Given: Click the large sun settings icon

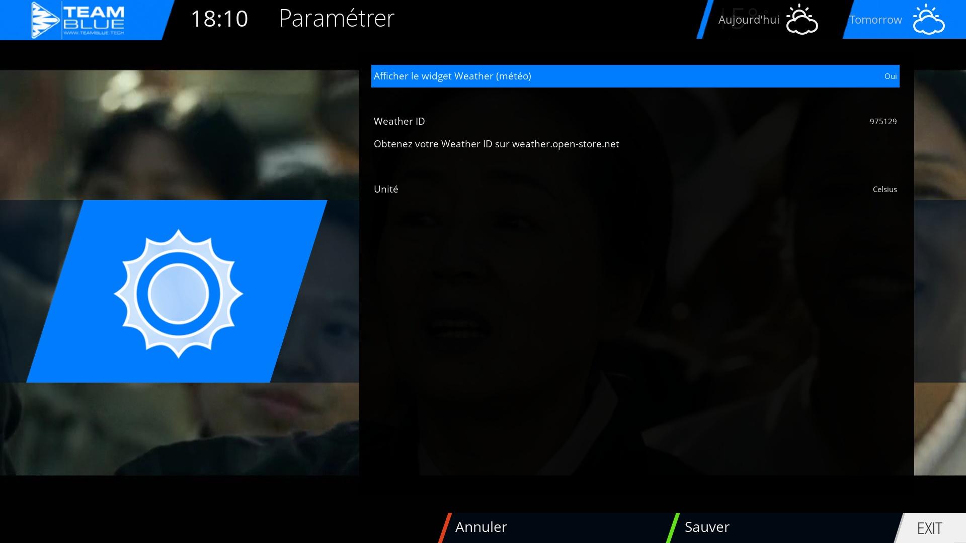Looking at the screenshot, I should click(x=178, y=294).
